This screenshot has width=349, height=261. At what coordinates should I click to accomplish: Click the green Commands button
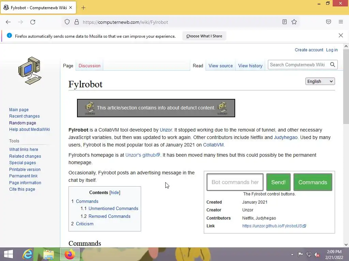click(313, 182)
